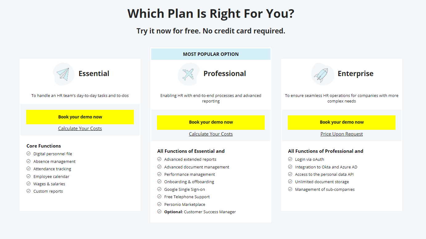Click the Management of sub-companies feature
The image size is (426, 239).
pyautogui.click(x=325, y=189)
